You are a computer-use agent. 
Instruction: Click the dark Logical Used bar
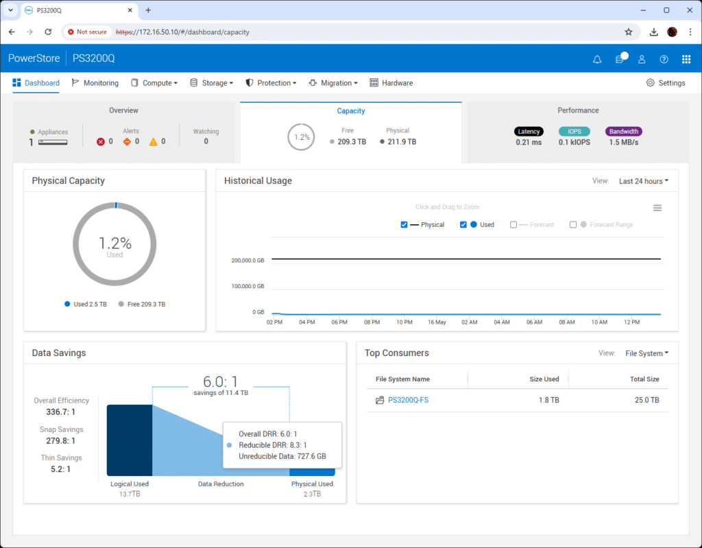tap(130, 440)
